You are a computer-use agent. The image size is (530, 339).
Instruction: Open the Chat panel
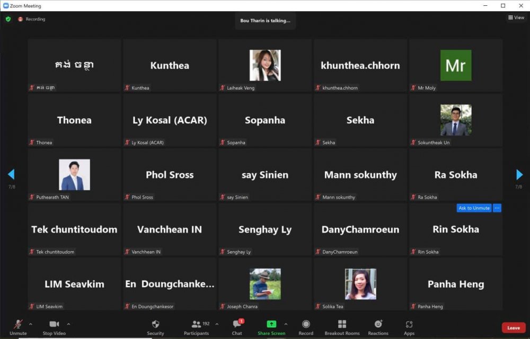(x=237, y=324)
